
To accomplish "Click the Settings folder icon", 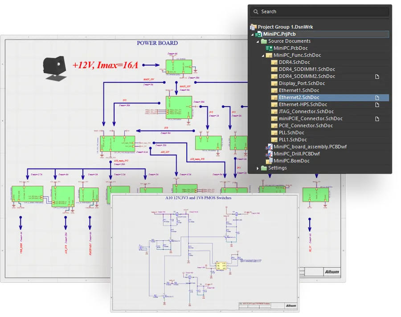I will [264, 168].
